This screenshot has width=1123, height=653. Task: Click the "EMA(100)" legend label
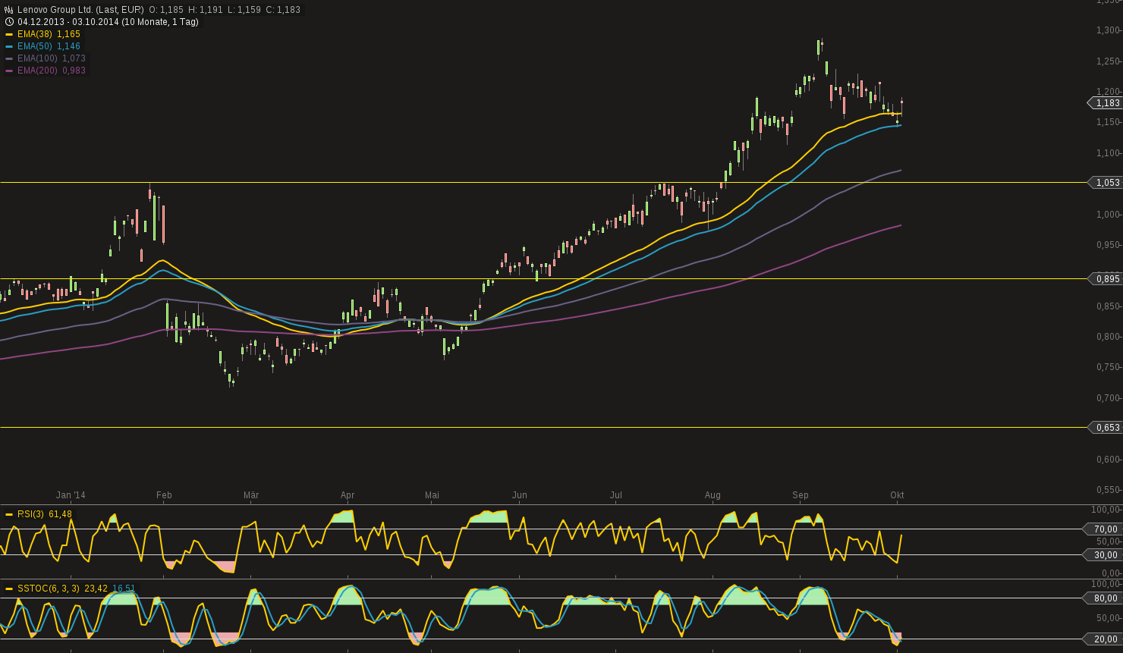click(38, 58)
